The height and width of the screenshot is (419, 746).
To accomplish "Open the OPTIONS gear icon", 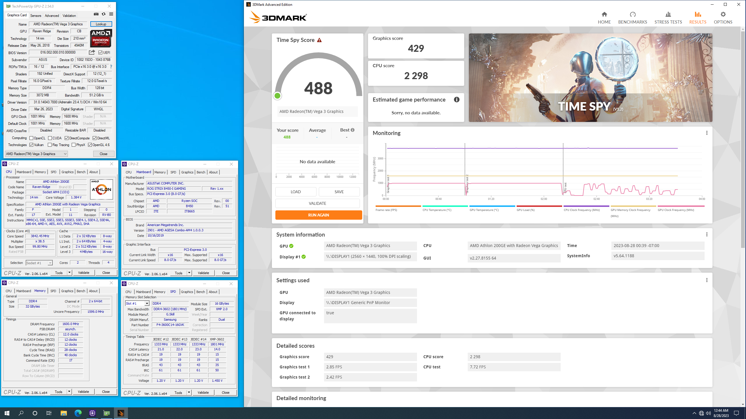I will pyautogui.click(x=723, y=14).
